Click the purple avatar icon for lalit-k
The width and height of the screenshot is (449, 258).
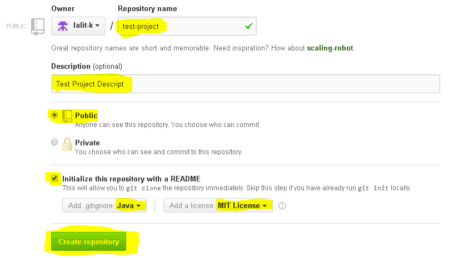pos(63,26)
